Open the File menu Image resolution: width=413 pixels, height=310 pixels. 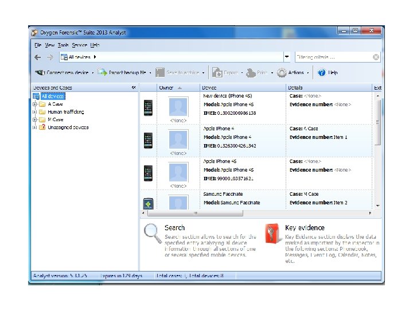pyautogui.click(x=38, y=45)
